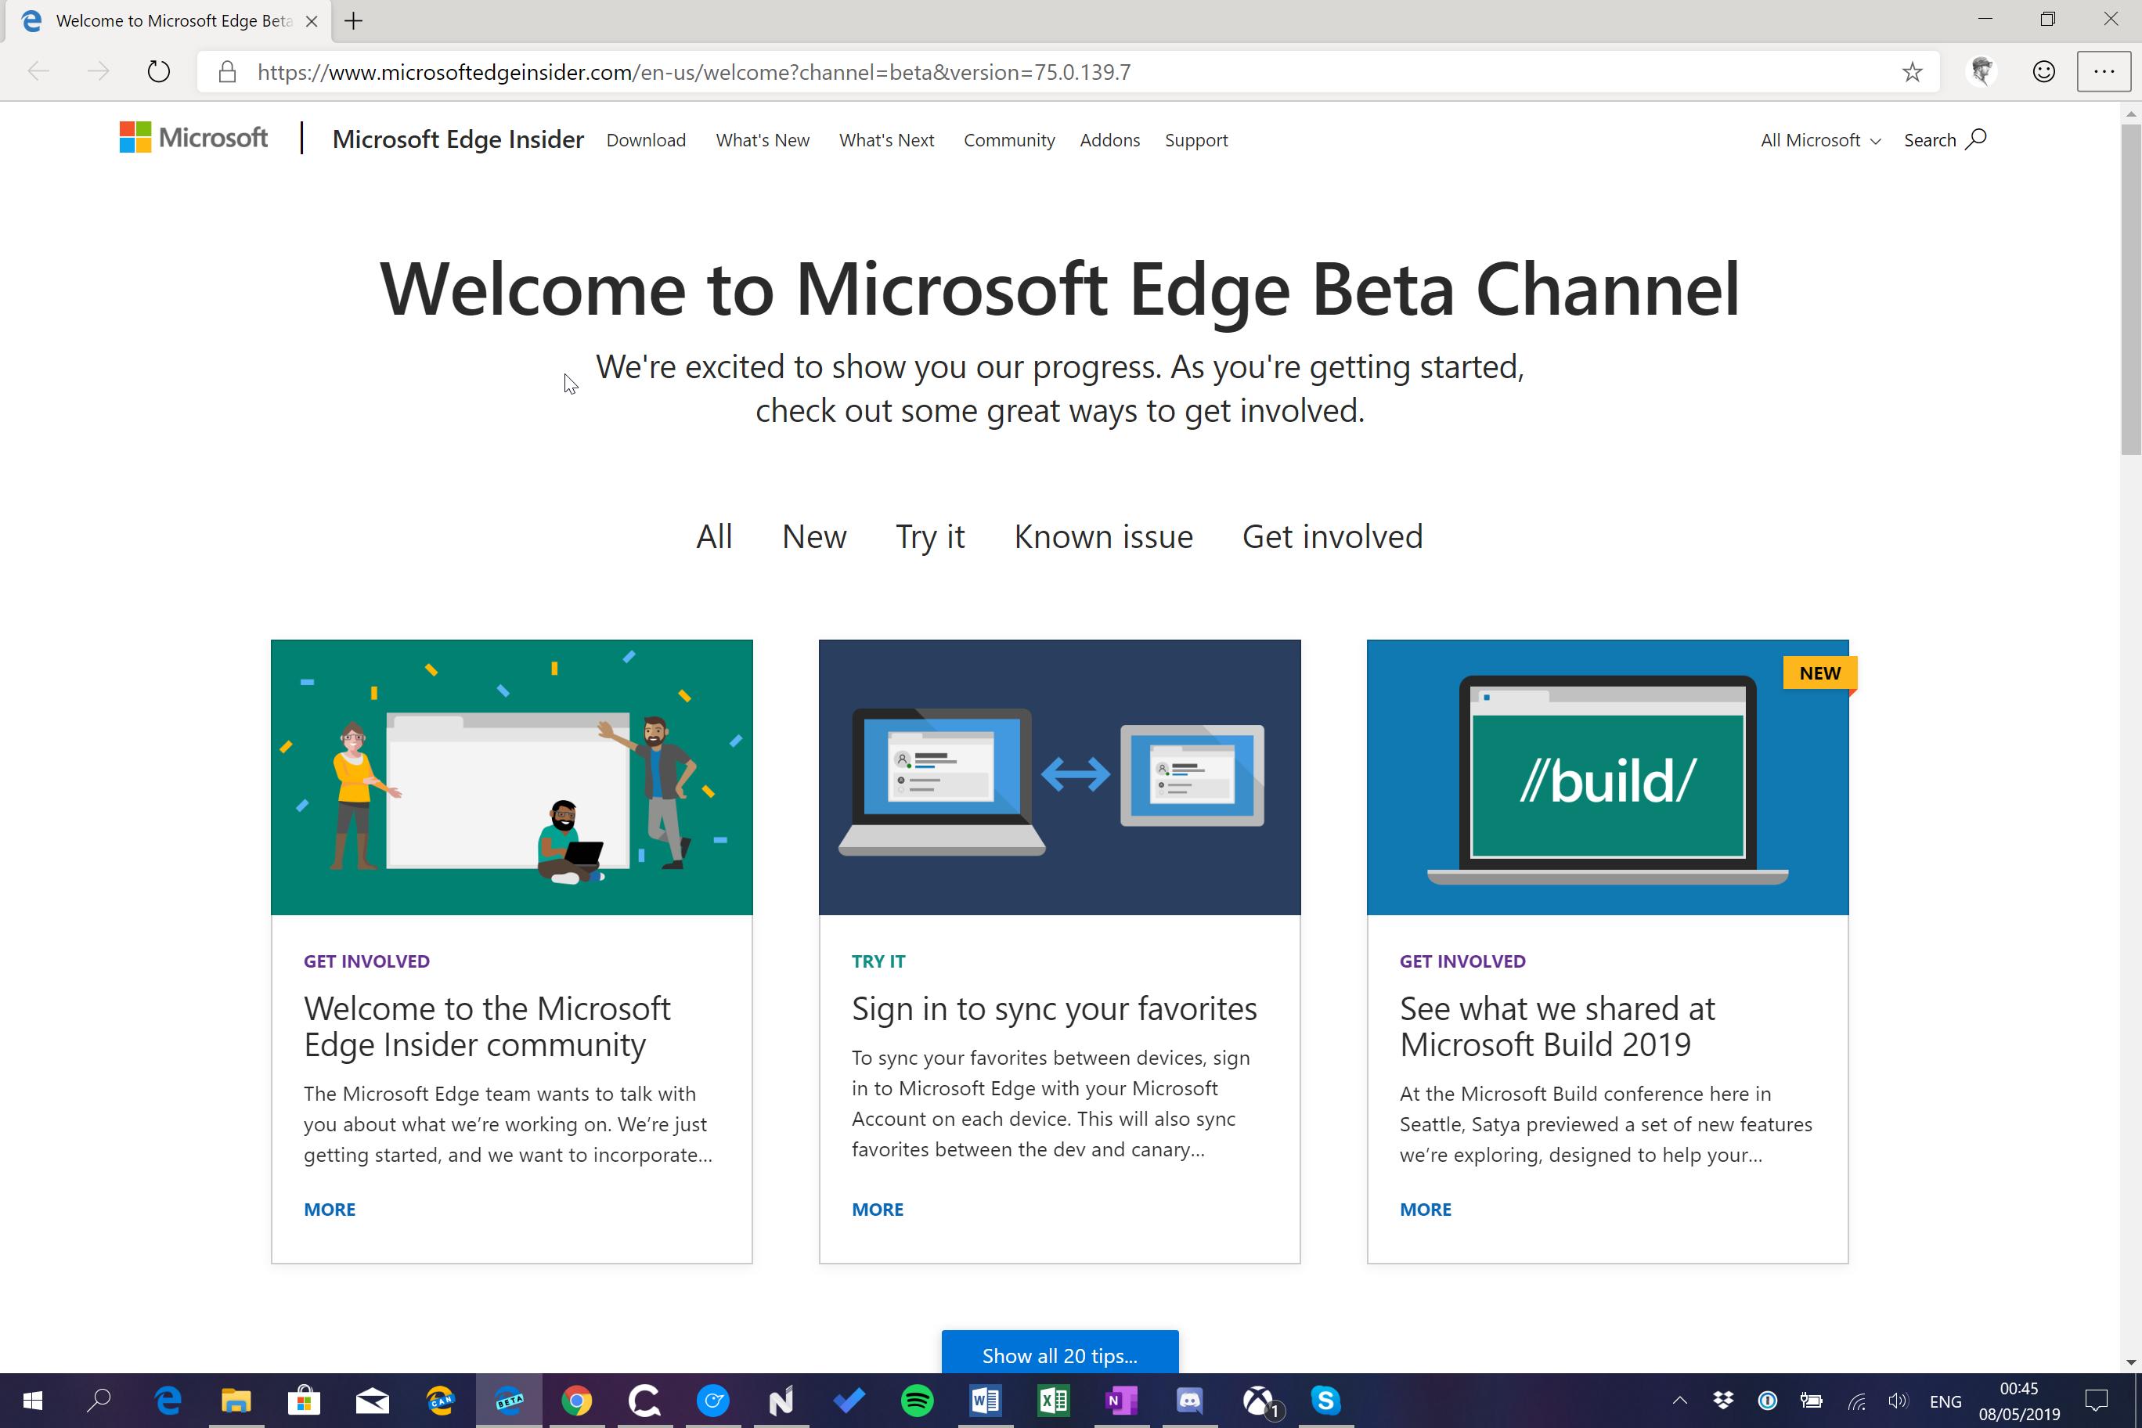Viewport: 2142px width, 1428px height.
Task: Open Skype from taskbar
Action: click(x=1326, y=1400)
